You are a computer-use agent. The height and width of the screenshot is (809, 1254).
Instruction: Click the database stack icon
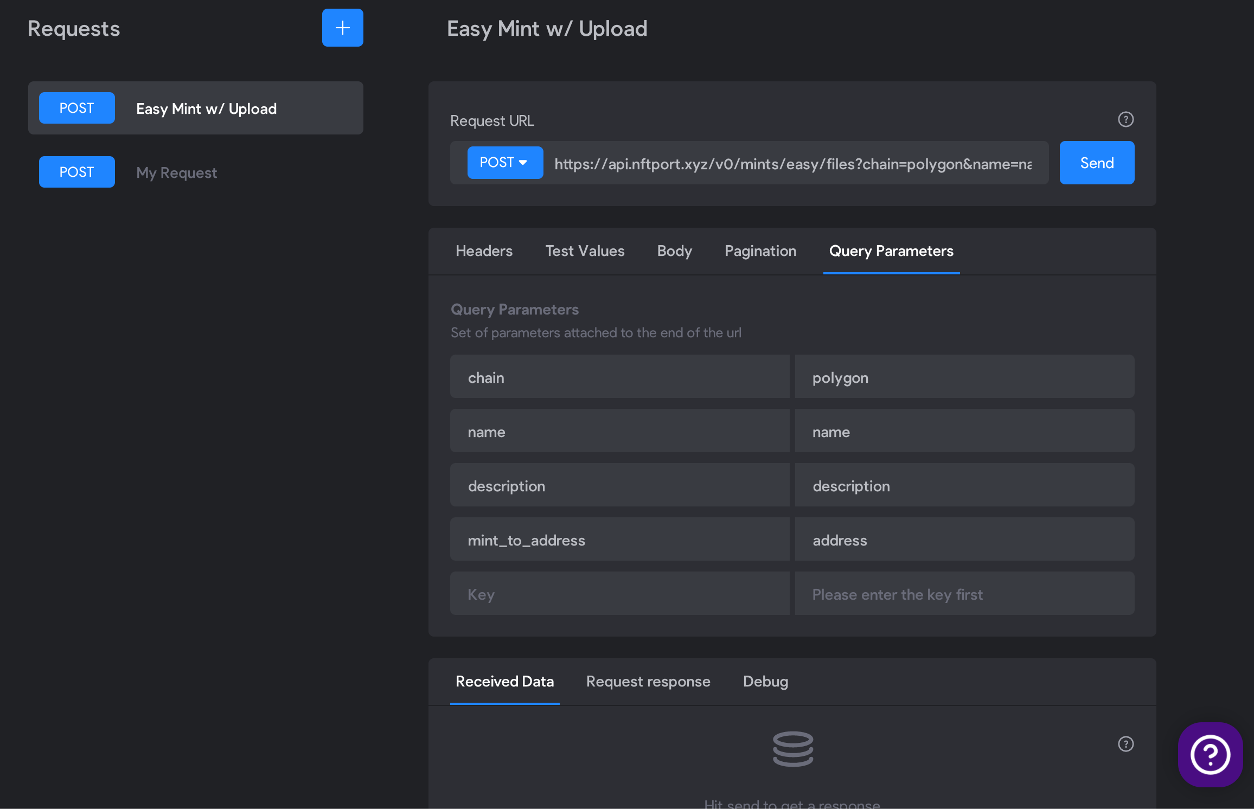tap(792, 749)
